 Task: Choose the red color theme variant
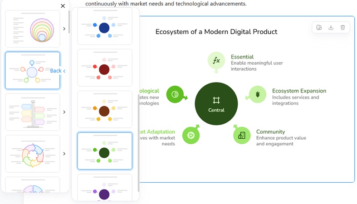104,68
